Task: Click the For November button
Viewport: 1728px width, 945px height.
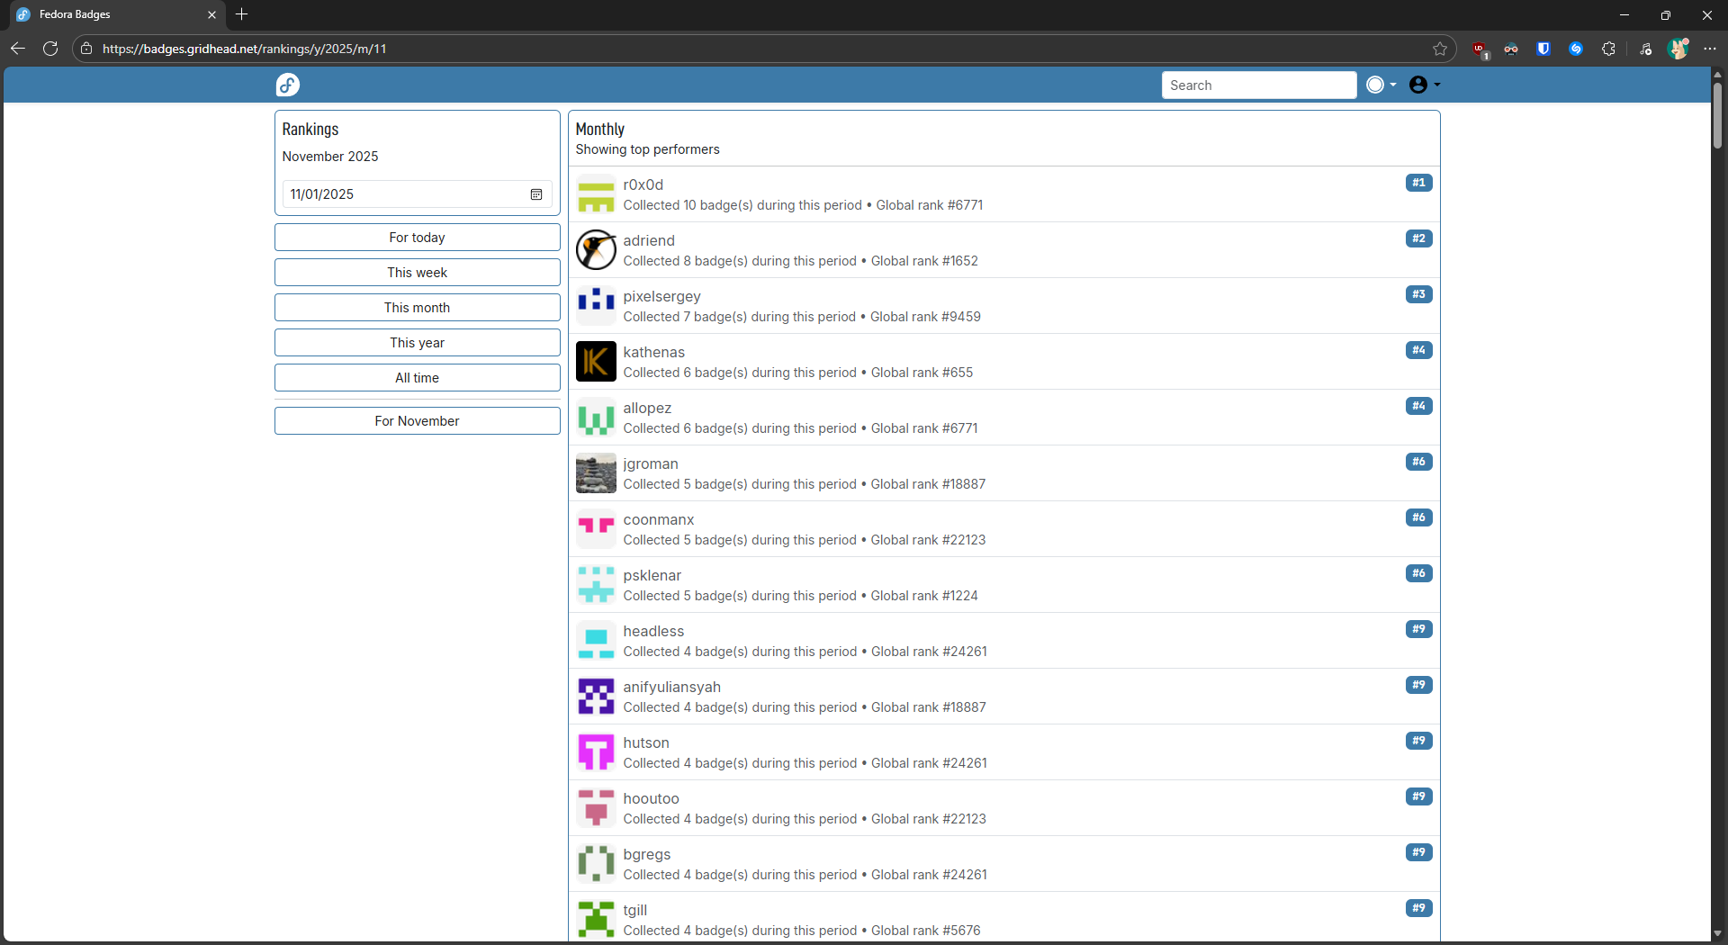Action: pyautogui.click(x=417, y=421)
